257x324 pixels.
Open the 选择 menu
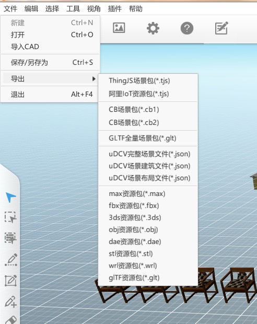tap(52, 9)
